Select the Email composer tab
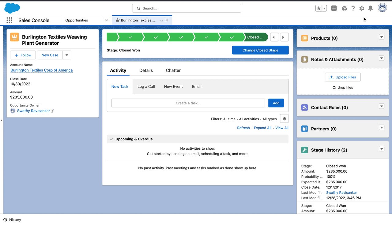392x225 pixels. (197, 87)
